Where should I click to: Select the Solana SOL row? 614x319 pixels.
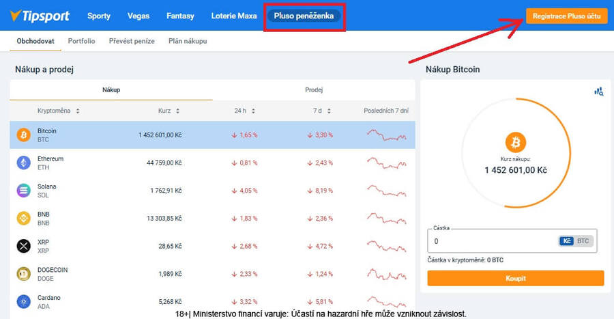coord(212,191)
